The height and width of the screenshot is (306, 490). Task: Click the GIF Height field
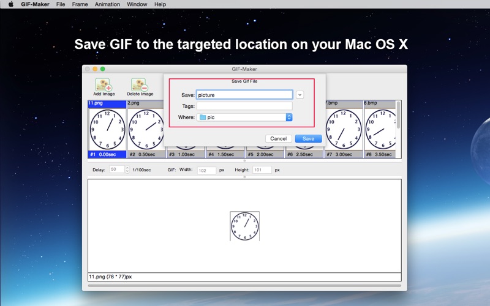tap(262, 170)
